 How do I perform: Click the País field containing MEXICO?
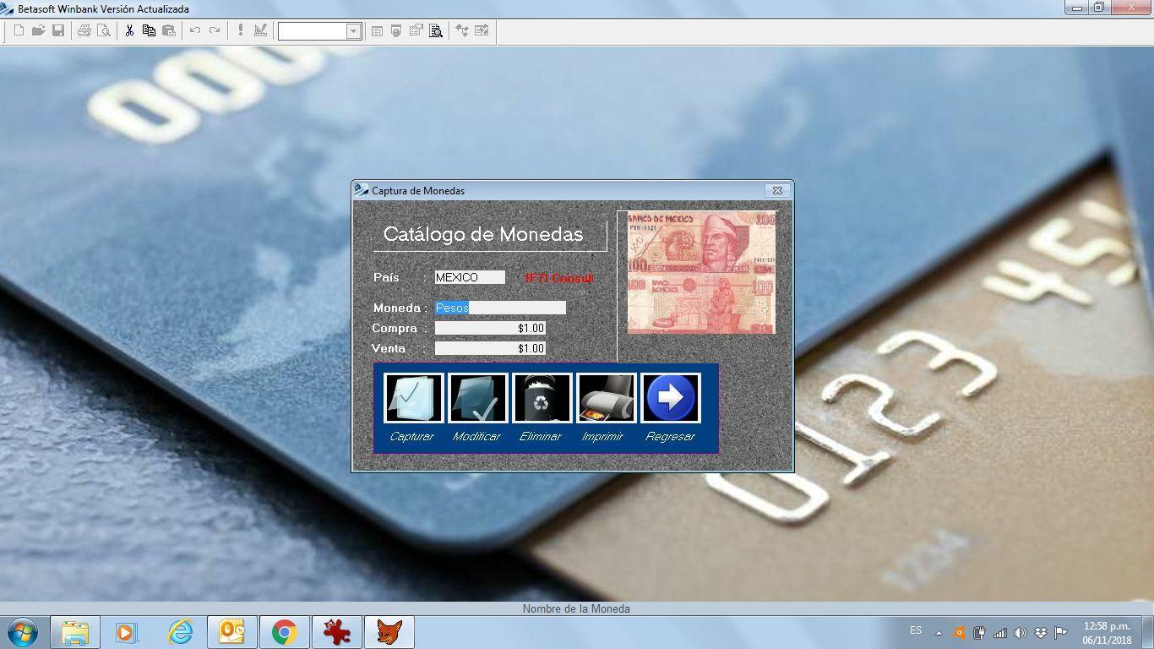[470, 277]
